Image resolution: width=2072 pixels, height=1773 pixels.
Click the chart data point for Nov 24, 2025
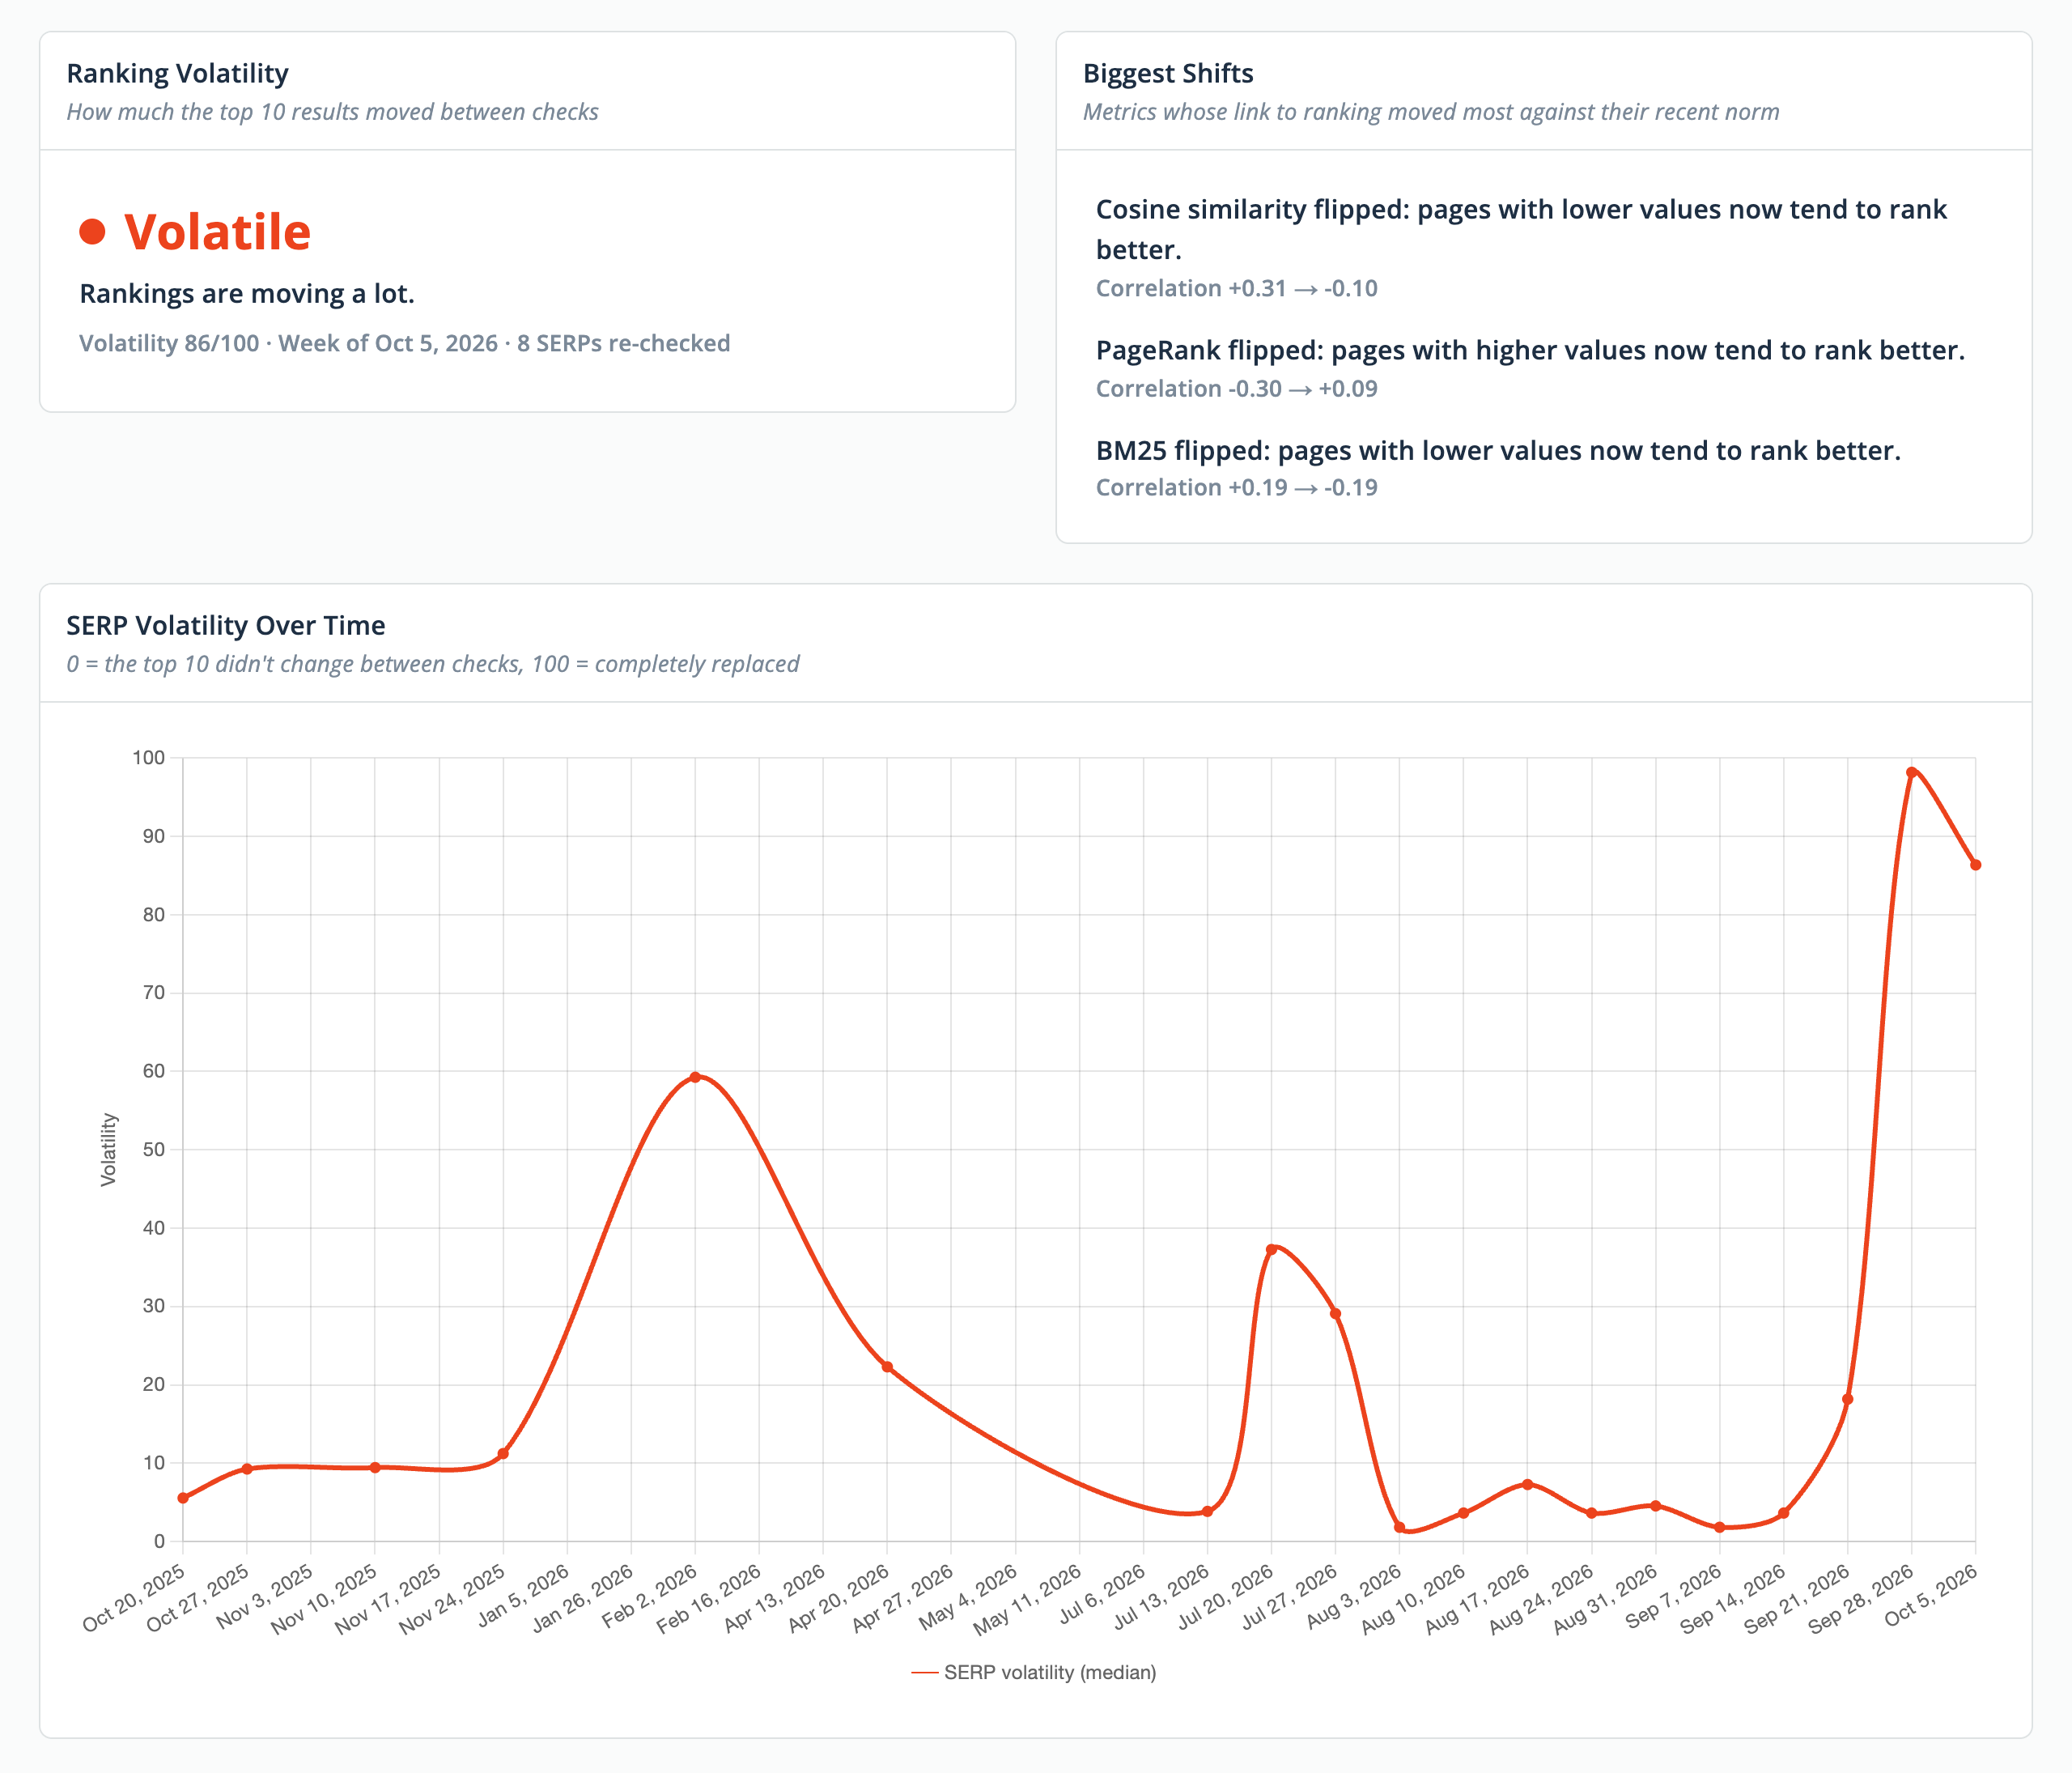click(503, 1453)
